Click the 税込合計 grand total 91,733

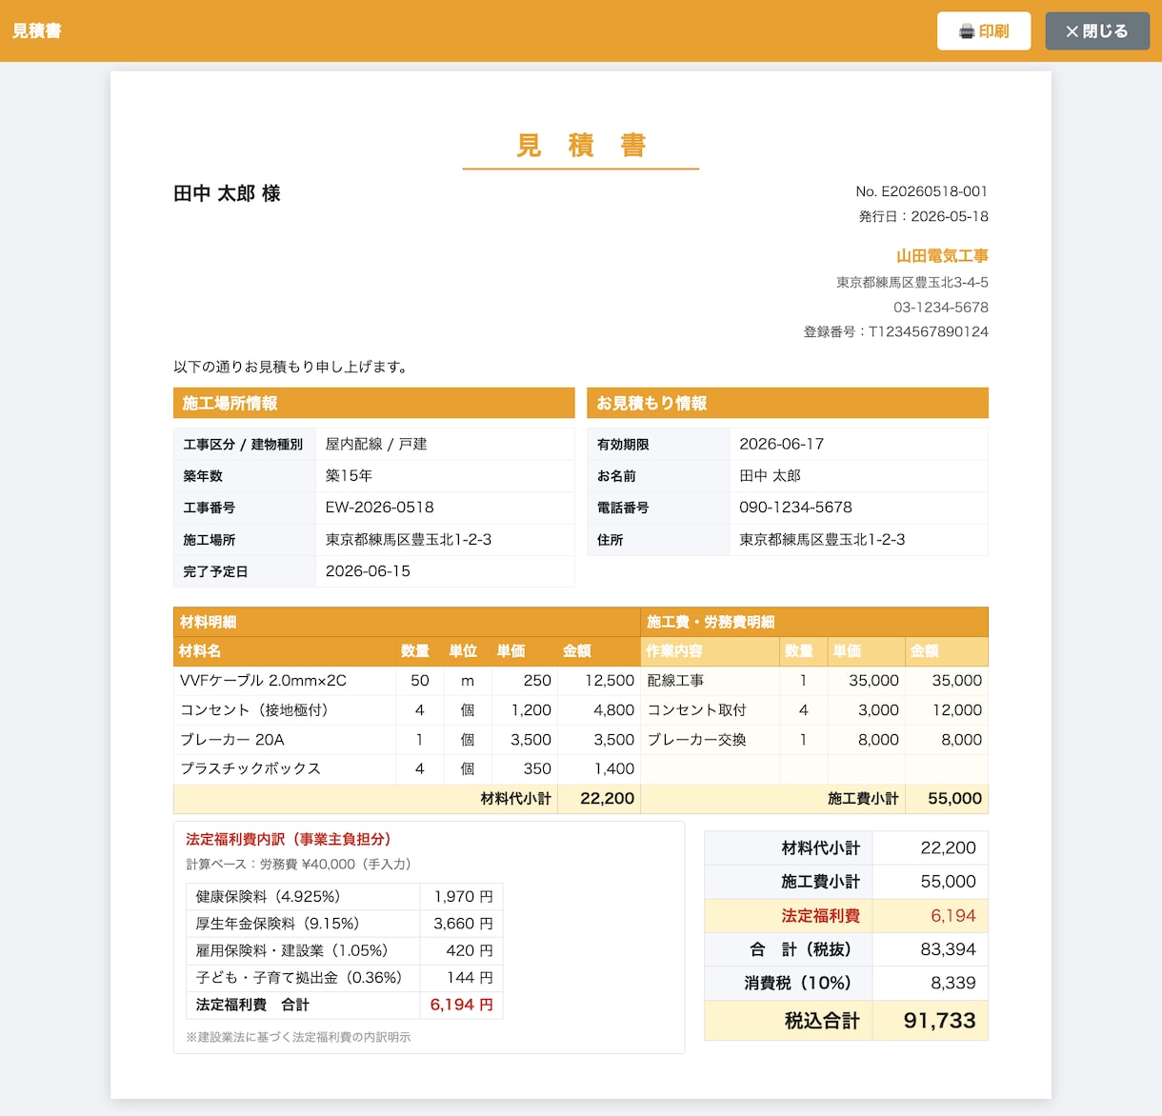point(939,1021)
